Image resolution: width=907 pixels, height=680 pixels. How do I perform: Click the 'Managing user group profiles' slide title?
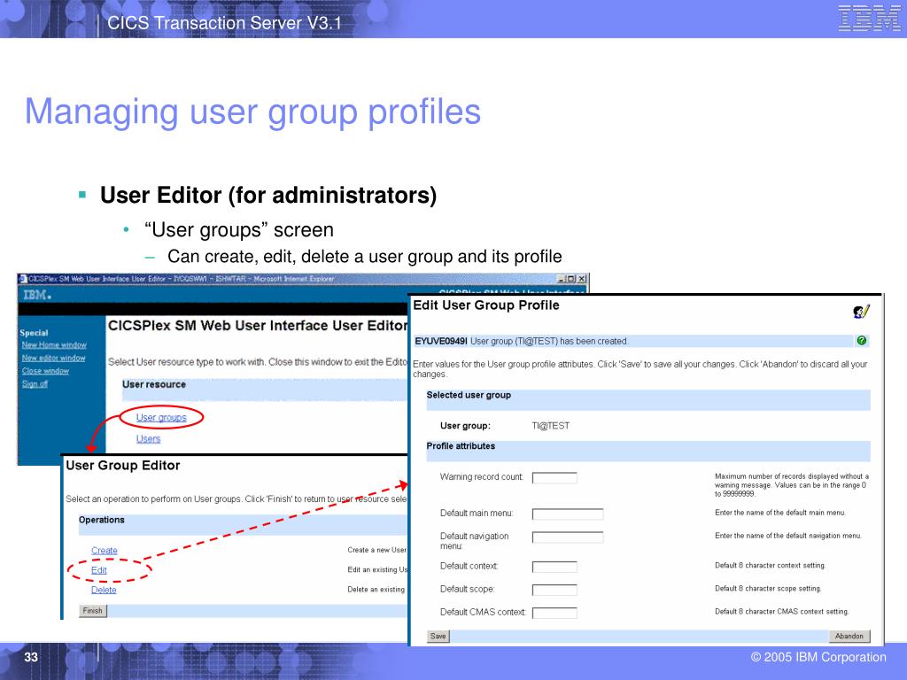(x=252, y=112)
